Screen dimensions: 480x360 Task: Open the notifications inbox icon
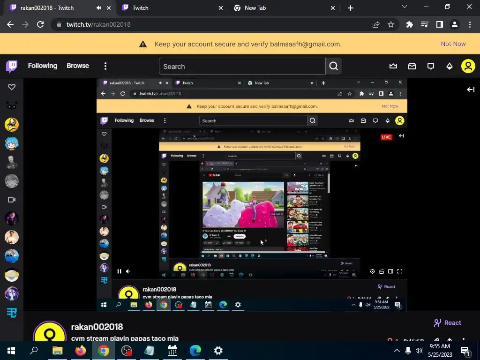click(412, 66)
